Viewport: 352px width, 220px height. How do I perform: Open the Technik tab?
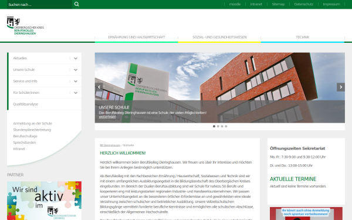pos(302,38)
